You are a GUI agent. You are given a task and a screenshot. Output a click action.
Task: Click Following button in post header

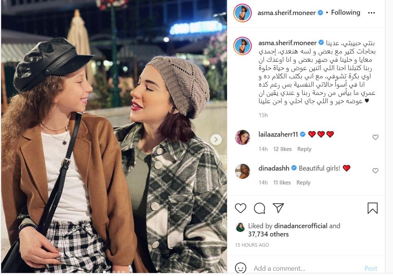coord(345,12)
